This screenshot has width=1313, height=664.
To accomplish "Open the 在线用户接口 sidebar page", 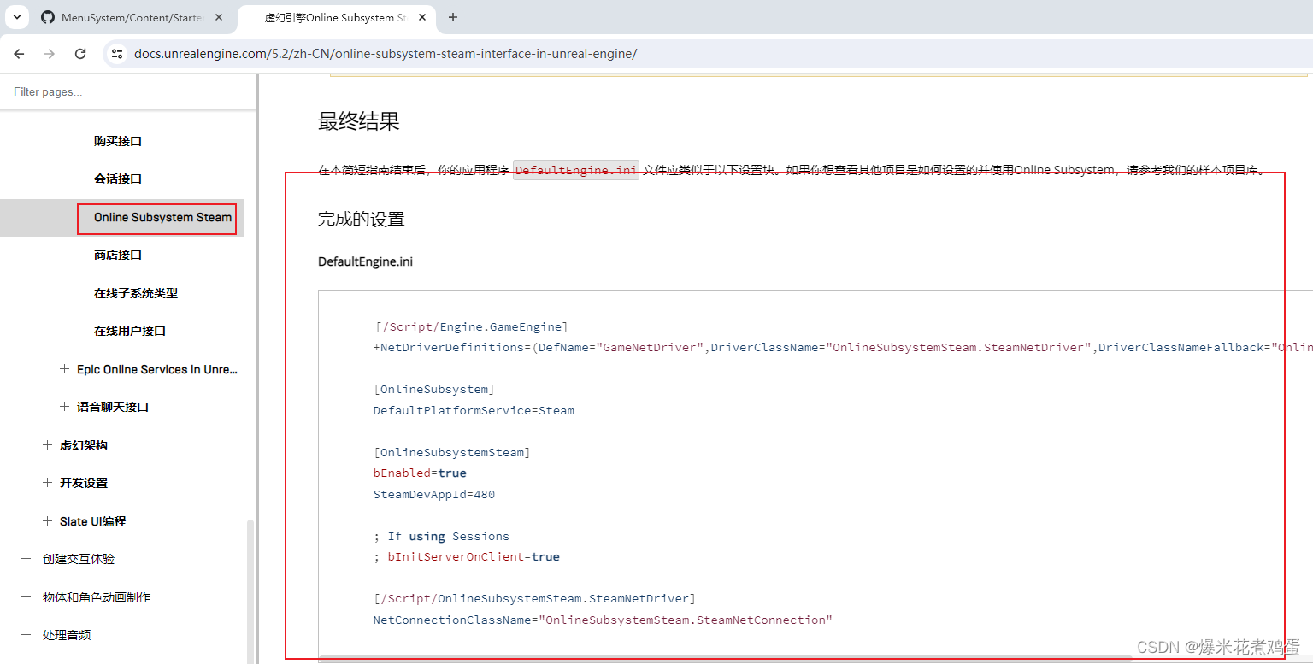I will tap(130, 331).
